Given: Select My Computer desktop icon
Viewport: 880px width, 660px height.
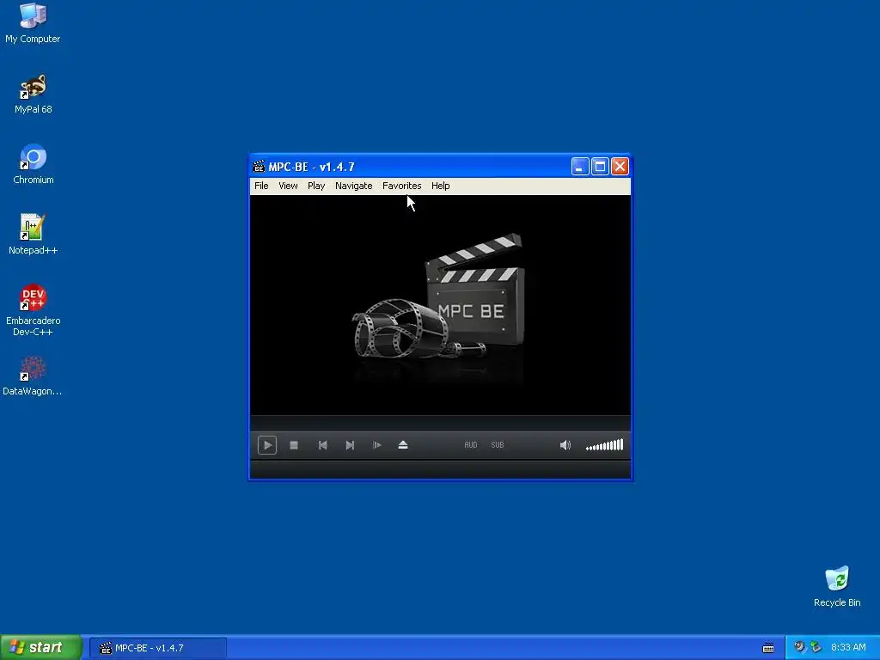Looking at the screenshot, I should (33, 23).
